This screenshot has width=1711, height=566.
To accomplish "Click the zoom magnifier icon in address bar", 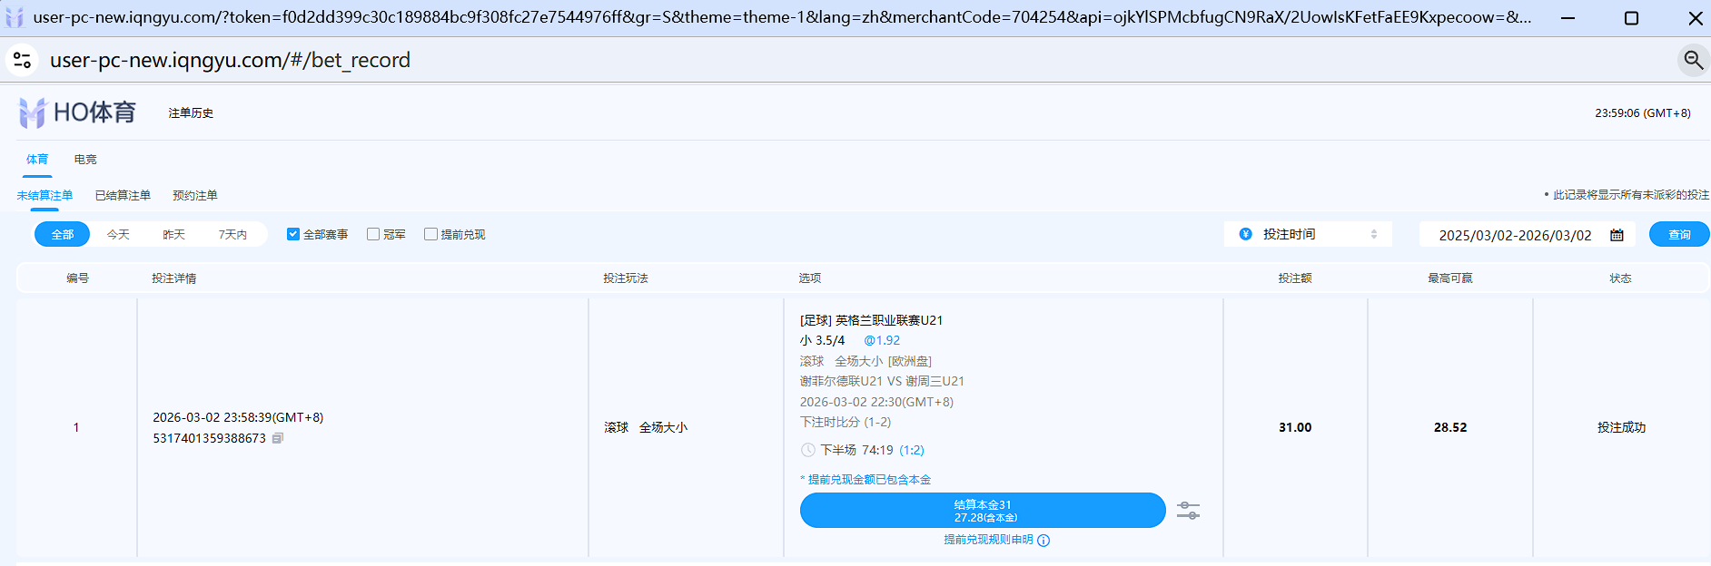I will click(x=1693, y=60).
